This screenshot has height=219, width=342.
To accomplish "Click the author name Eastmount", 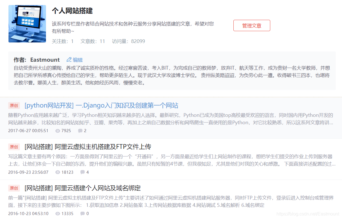I will click(45, 60).
